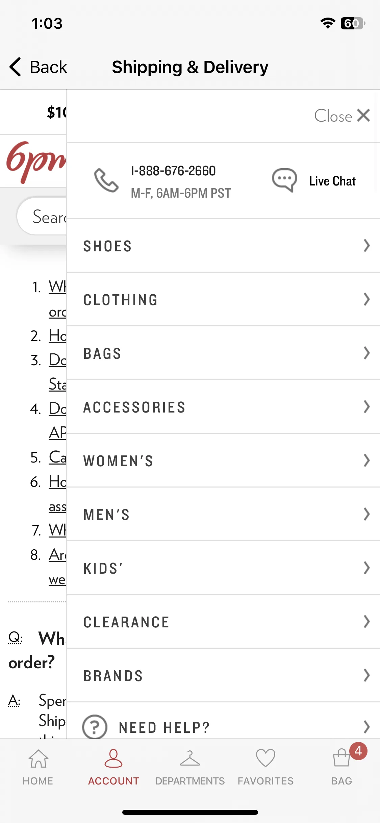The height and width of the screenshot is (823, 380).
Task: Tap the Home house icon
Action: 38,758
